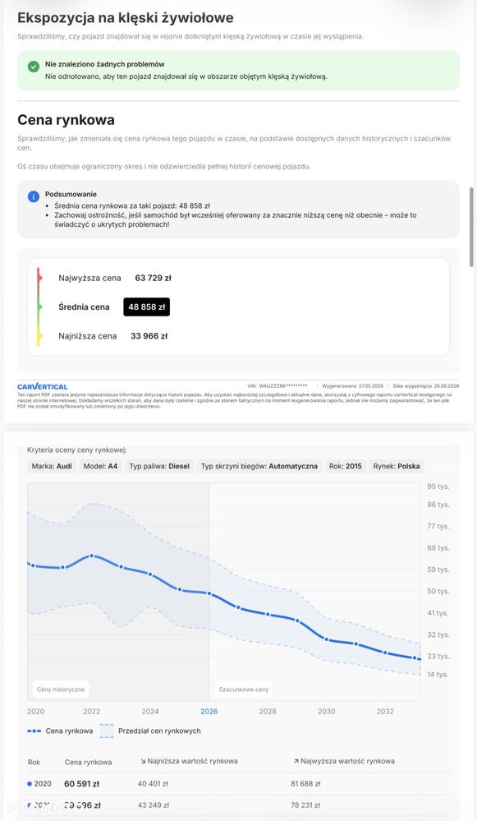477x821 pixels.
Task: Sort by Najniższa wartość rynkowa column header
Action: [x=189, y=761]
